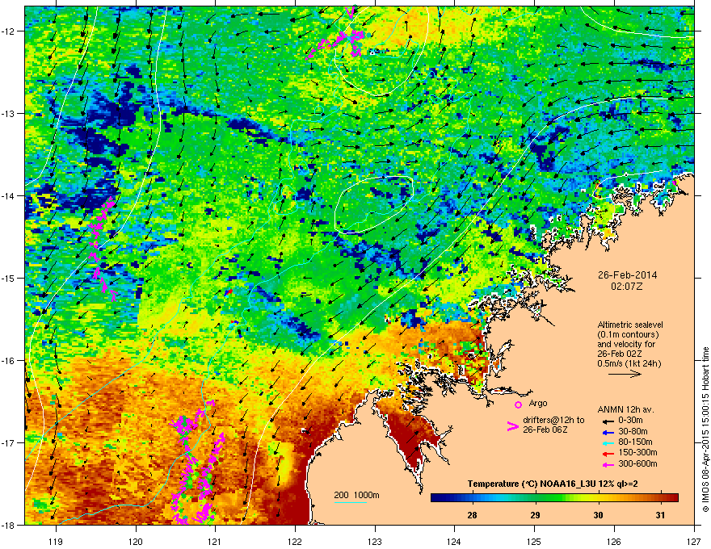Click the Temperature NOAA16_L3U title text
Viewport: 711px width, 549px height.
[x=553, y=484]
